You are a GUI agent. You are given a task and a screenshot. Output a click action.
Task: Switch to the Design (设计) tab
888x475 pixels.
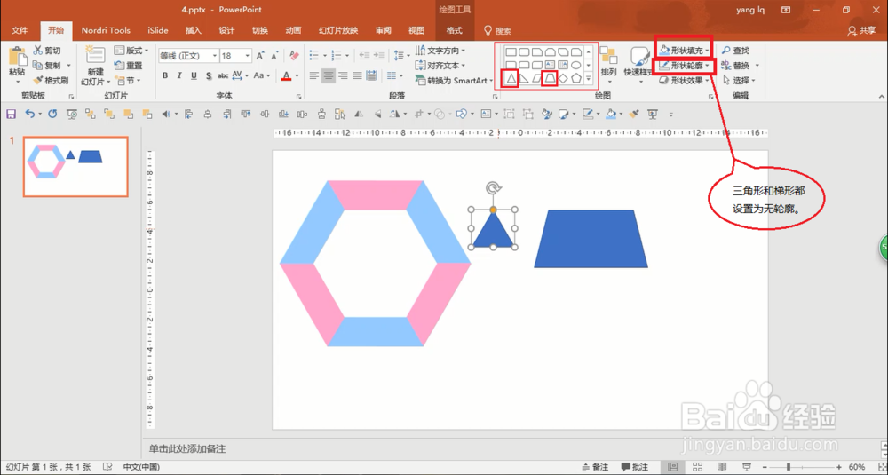(227, 30)
